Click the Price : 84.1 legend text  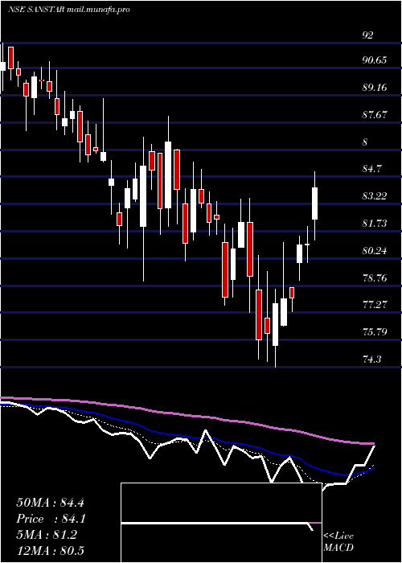(x=51, y=519)
